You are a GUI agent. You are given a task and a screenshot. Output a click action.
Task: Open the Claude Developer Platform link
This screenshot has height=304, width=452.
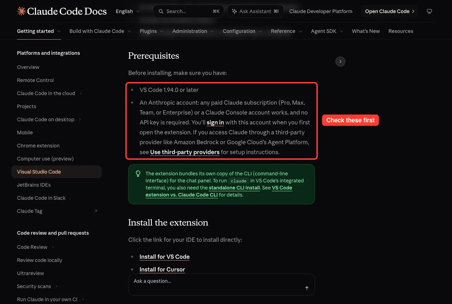point(321,11)
